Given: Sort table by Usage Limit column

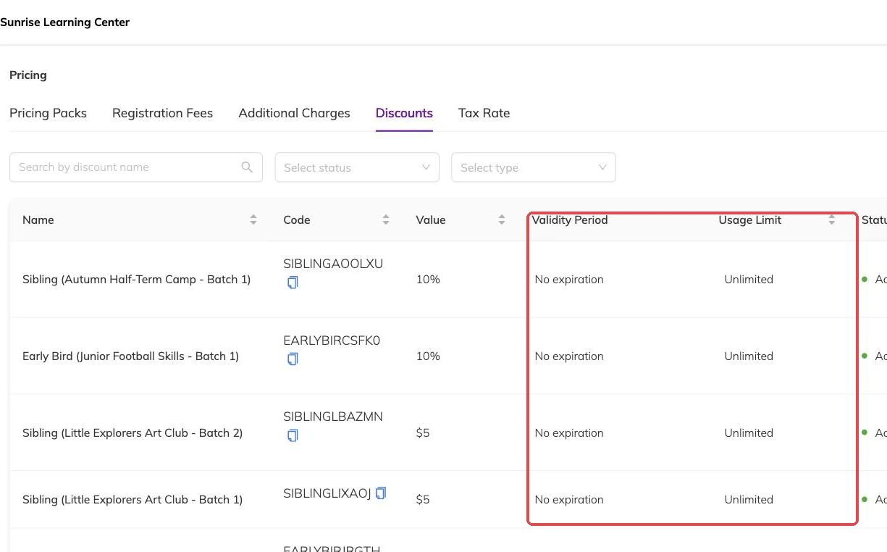Looking at the screenshot, I should [x=832, y=219].
